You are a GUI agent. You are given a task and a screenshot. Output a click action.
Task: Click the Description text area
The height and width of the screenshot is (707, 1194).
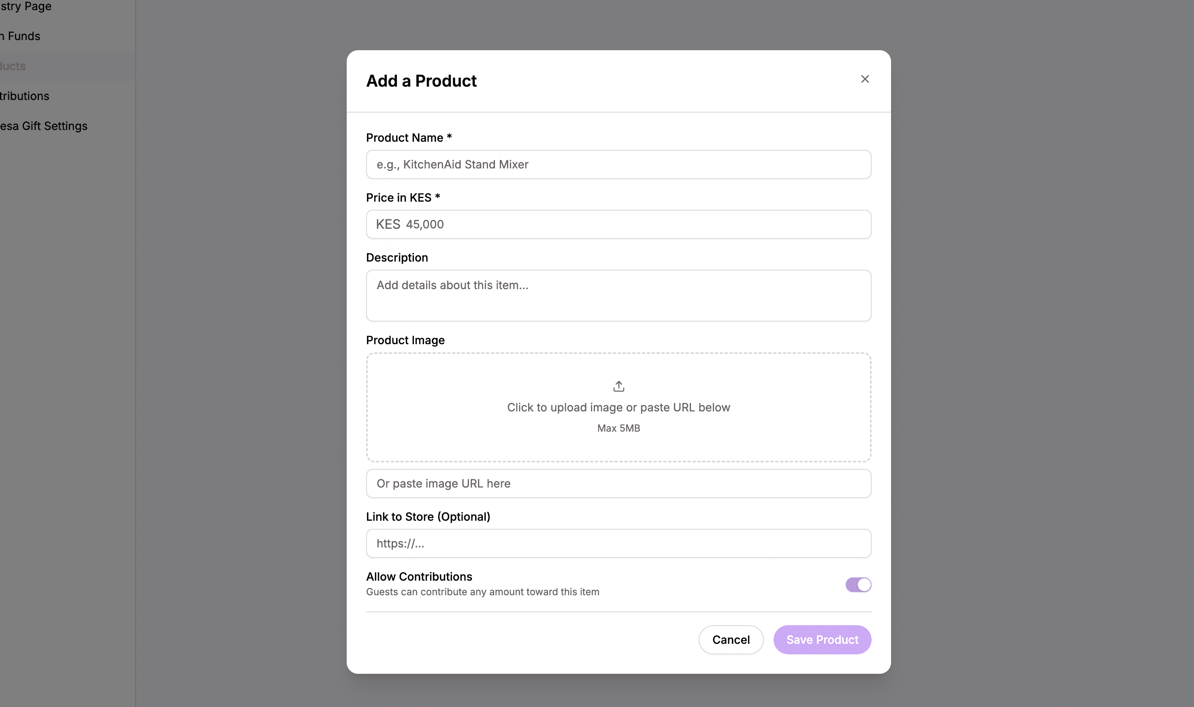pyautogui.click(x=618, y=295)
